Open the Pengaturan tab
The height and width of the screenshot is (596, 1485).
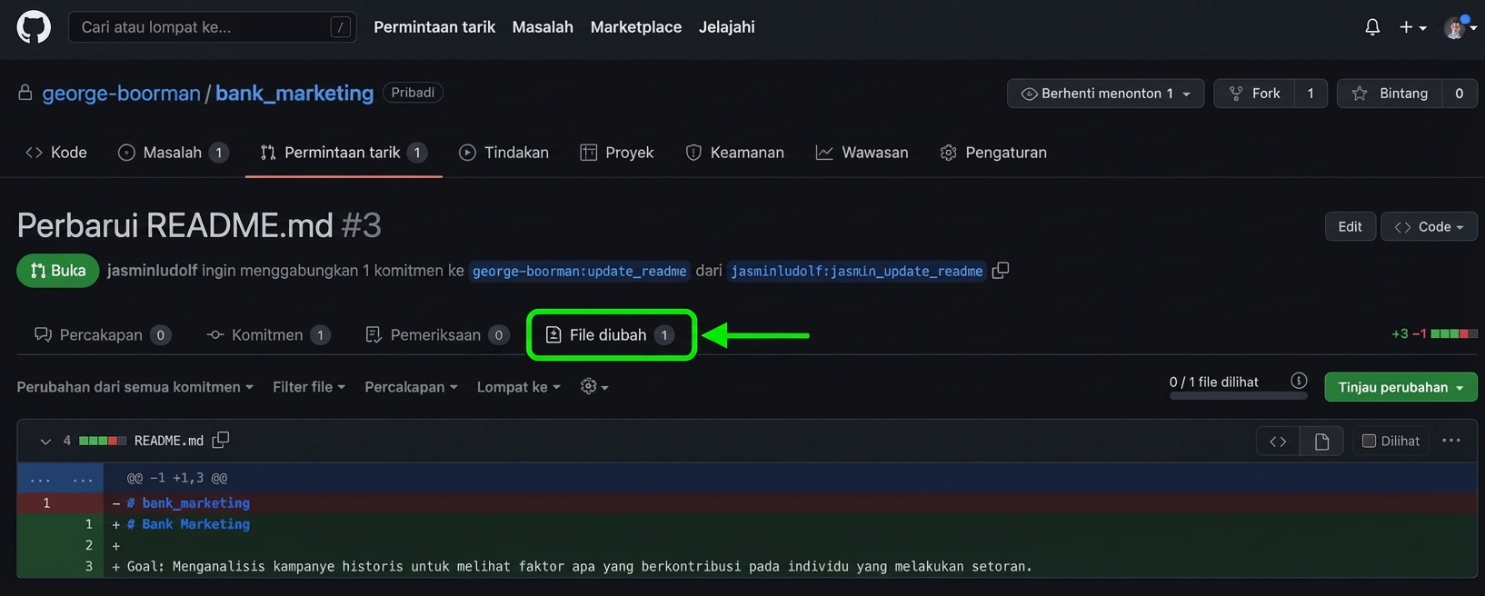(993, 153)
